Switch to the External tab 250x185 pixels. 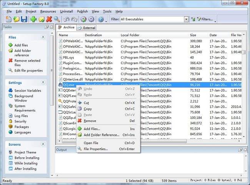click(x=87, y=28)
